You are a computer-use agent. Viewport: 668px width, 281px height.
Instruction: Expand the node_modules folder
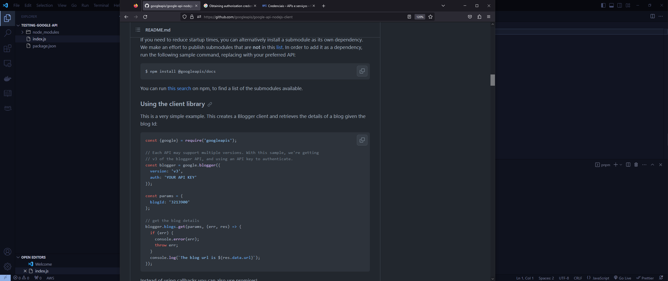tap(22, 32)
